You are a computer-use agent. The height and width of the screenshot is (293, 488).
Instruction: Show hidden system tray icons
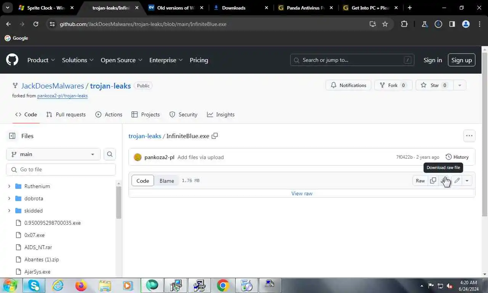422,286
